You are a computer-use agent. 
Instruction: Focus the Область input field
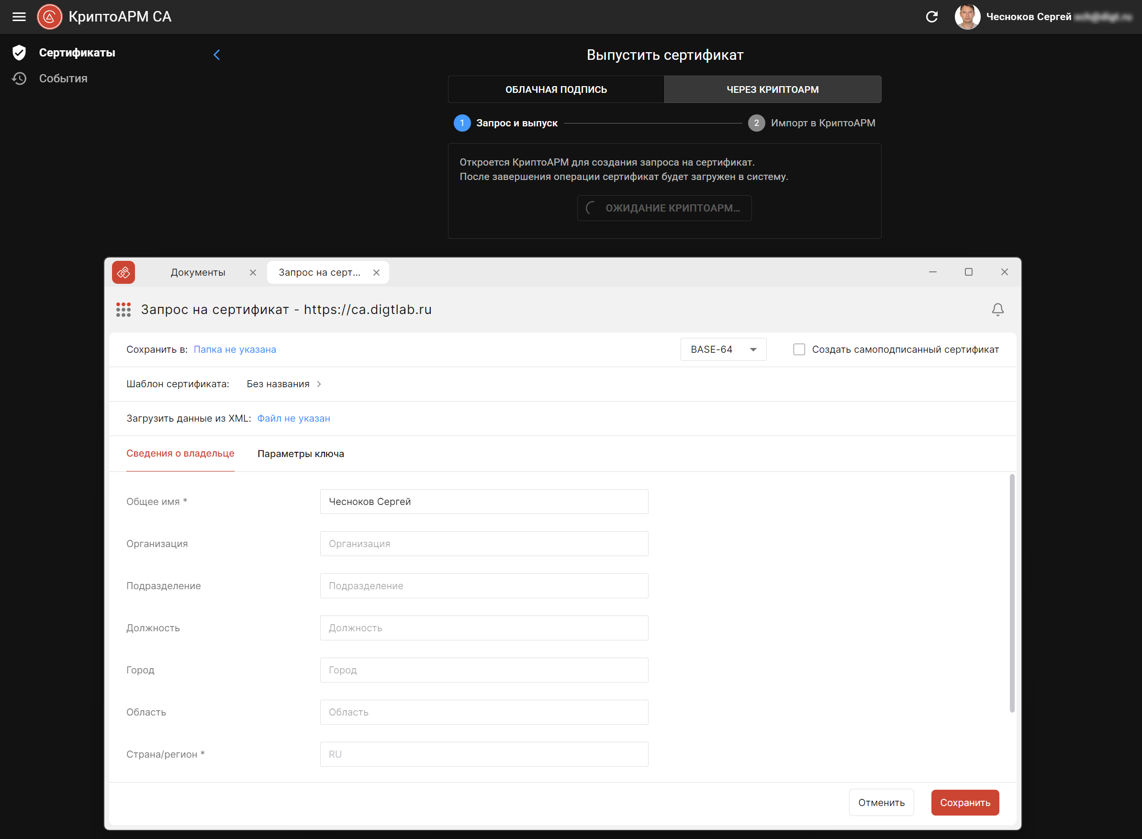(484, 713)
